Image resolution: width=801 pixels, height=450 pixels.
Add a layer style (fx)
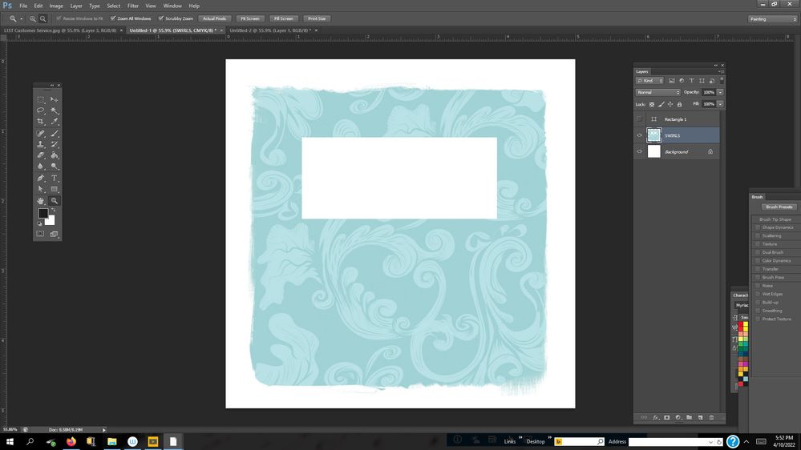point(655,417)
